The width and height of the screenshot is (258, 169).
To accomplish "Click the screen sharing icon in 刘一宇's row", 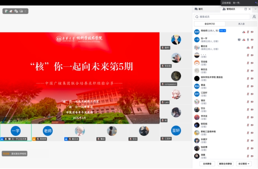I will pyautogui.click(x=239, y=40).
